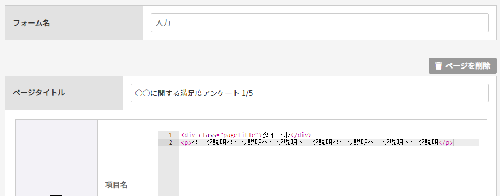The height and width of the screenshot is (196, 500).
Task: Click the trash icon in ページを削除 button
Action: click(x=438, y=66)
